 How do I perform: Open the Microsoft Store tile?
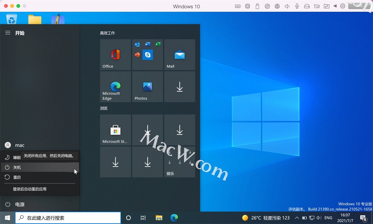point(115,130)
